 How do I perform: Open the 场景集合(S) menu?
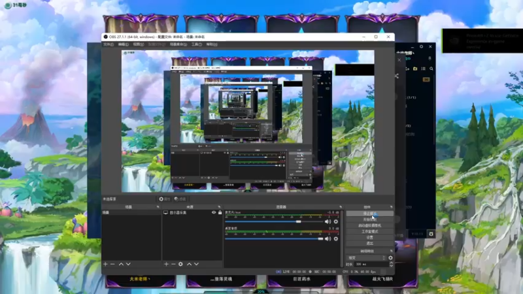click(x=178, y=44)
